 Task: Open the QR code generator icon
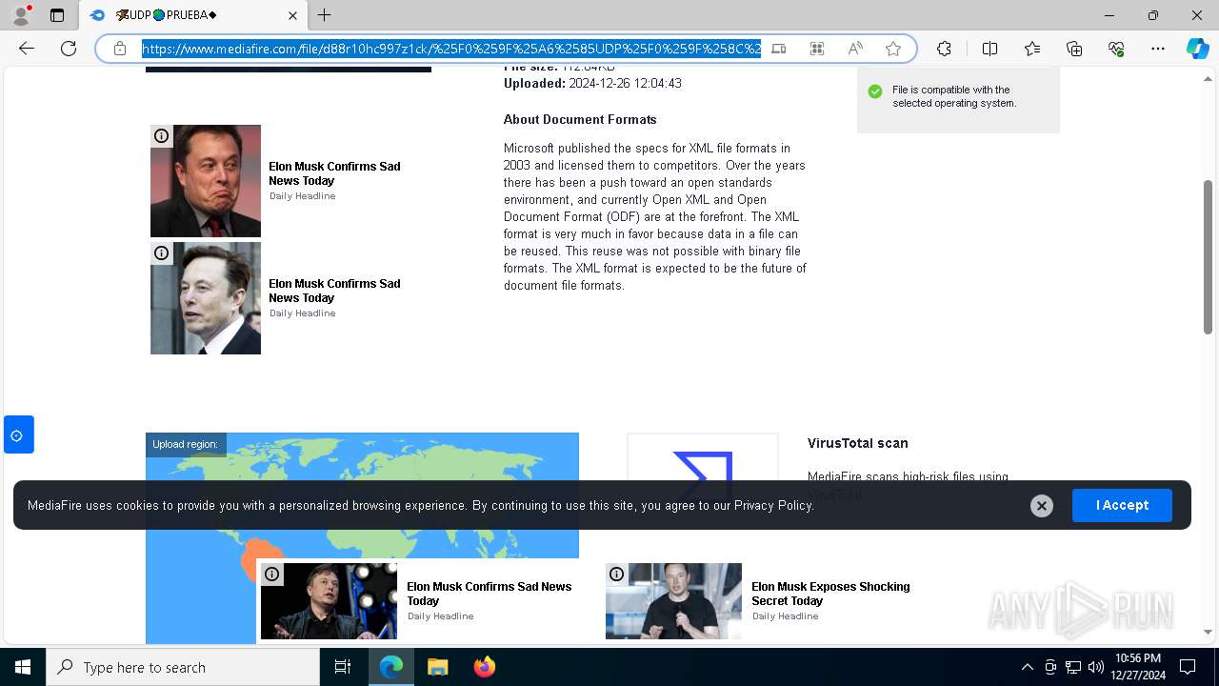(x=817, y=49)
